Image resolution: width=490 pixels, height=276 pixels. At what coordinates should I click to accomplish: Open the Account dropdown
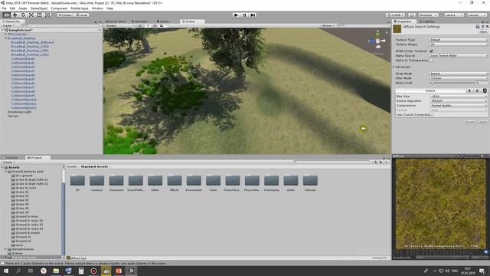pos(428,15)
